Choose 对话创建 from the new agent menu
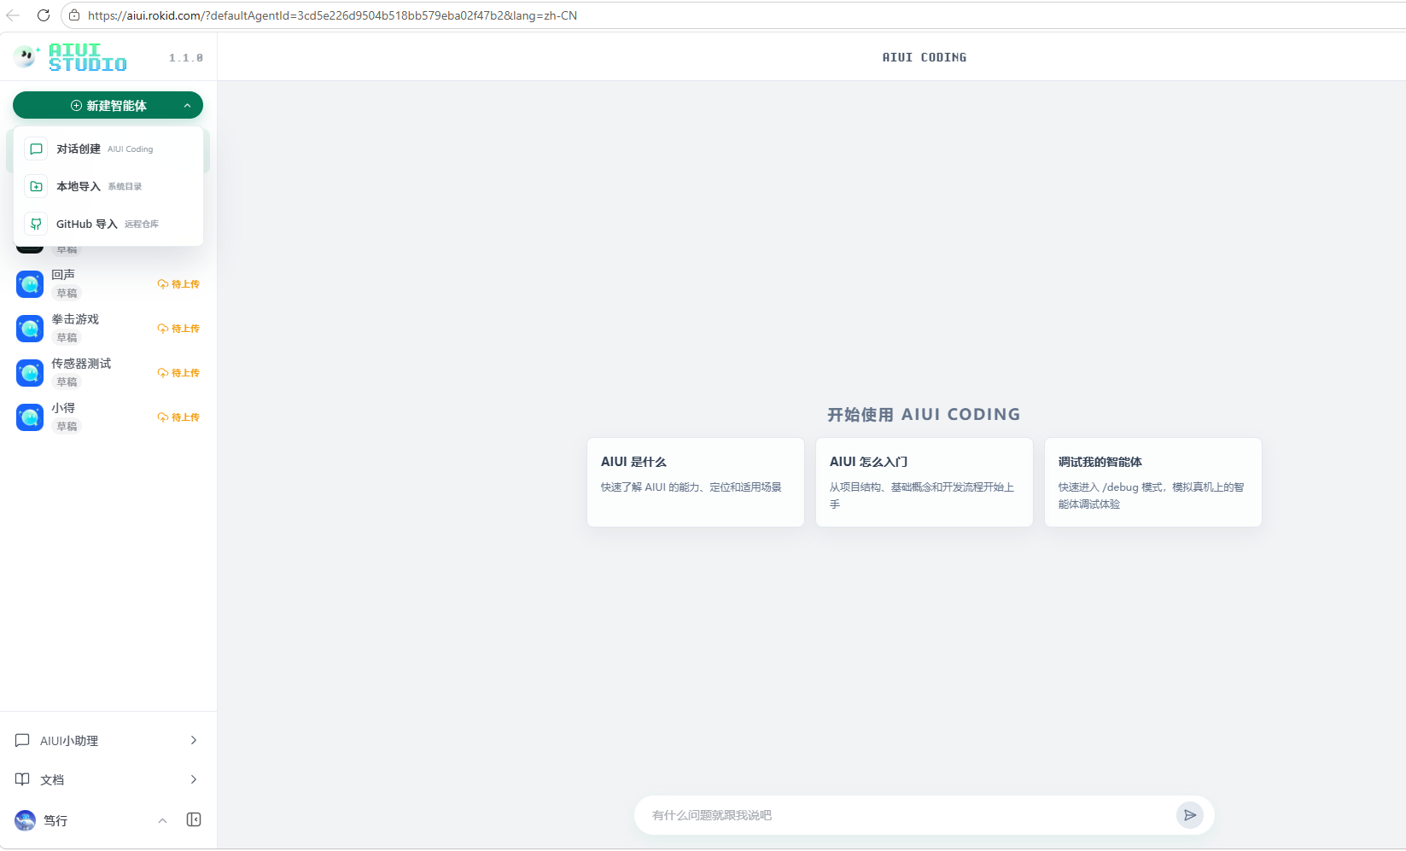This screenshot has width=1406, height=851. (108, 149)
